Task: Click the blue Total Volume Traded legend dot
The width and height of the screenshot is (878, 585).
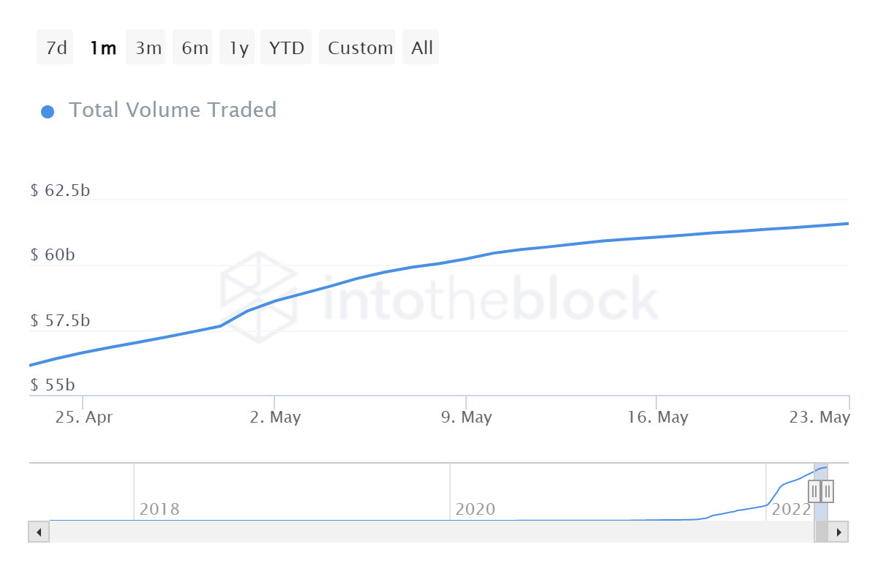Action: click(x=48, y=112)
